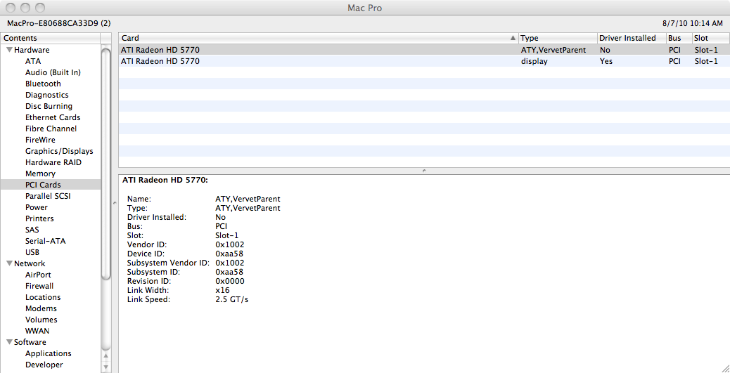730x373 pixels.
Task: Sort by Slot column header
Action: click(710, 38)
